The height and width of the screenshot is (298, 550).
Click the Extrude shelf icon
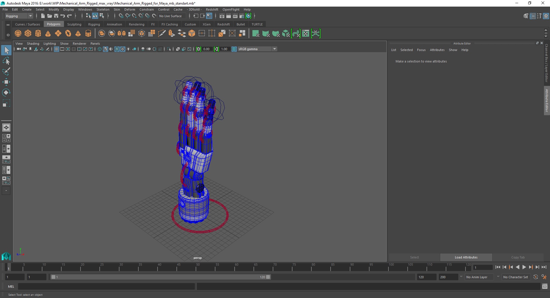[x=172, y=34]
